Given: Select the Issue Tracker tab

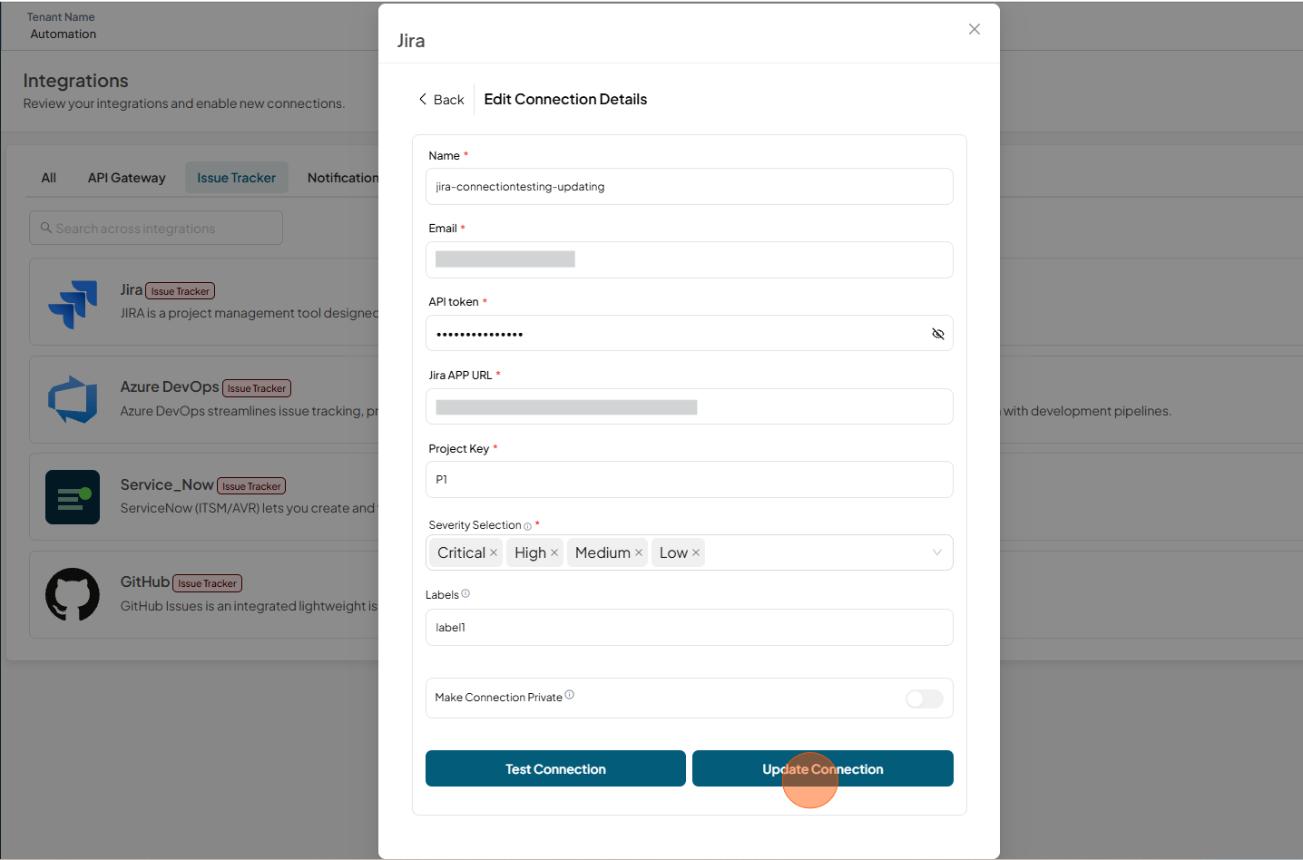Looking at the screenshot, I should pyautogui.click(x=237, y=178).
